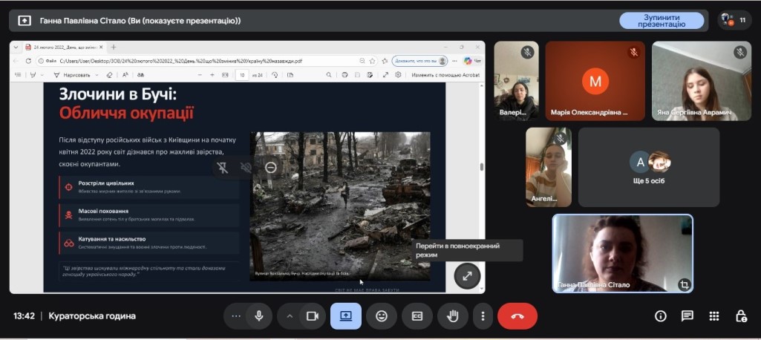Send an emoji reaction
This screenshot has width=761, height=340.
coord(382,316)
